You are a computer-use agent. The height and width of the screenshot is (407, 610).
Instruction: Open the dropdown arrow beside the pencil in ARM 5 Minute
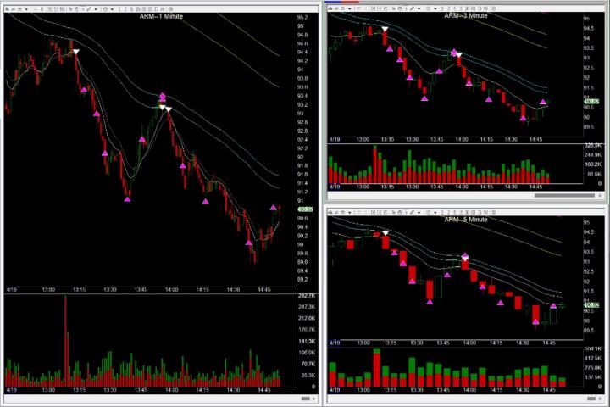tap(419, 213)
